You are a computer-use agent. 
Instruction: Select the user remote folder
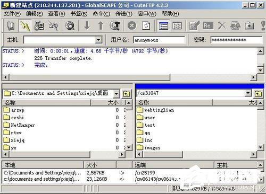146,118
